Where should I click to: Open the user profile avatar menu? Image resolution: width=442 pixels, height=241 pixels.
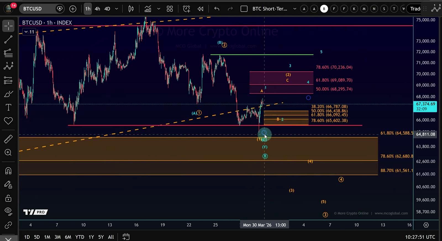click(9, 9)
